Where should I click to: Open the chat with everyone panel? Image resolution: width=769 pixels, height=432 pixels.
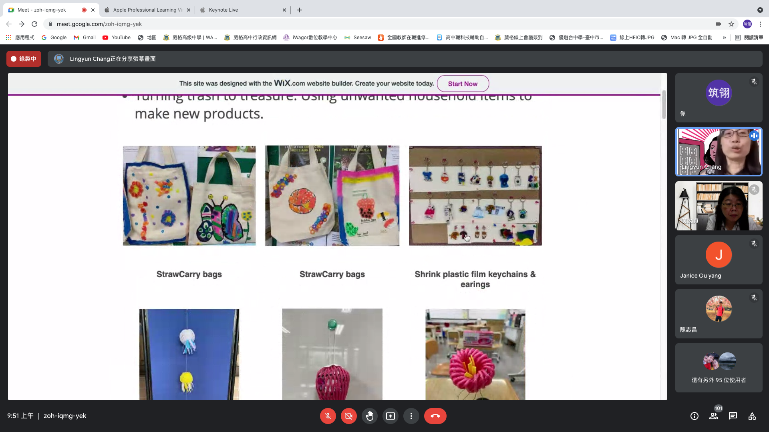[x=733, y=416]
